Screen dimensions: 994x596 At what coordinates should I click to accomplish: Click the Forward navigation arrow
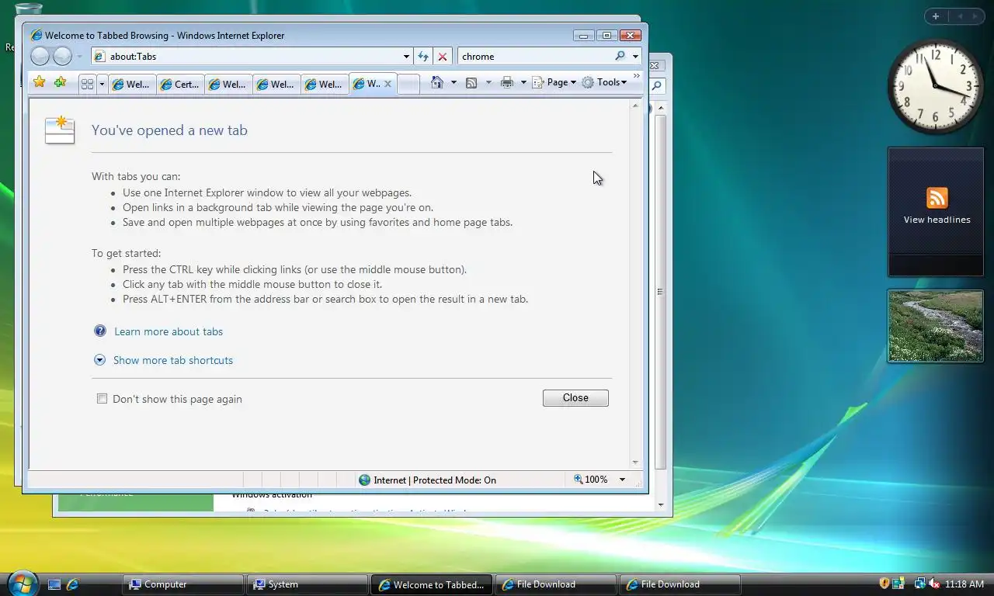pos(63,56)
